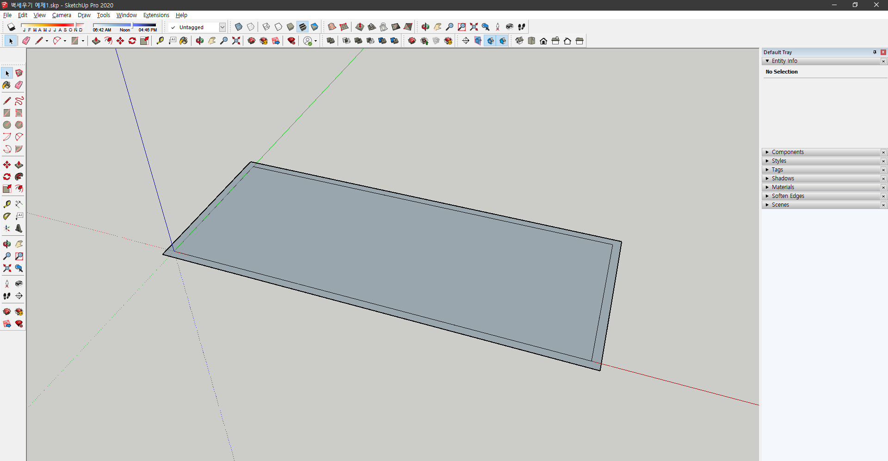
Task: Toggle Display Section Planes button
Action: click(478, 41)
